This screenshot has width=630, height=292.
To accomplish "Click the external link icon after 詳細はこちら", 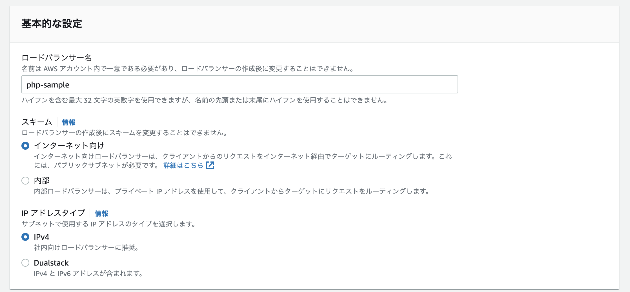I will (x=210, y=165).
